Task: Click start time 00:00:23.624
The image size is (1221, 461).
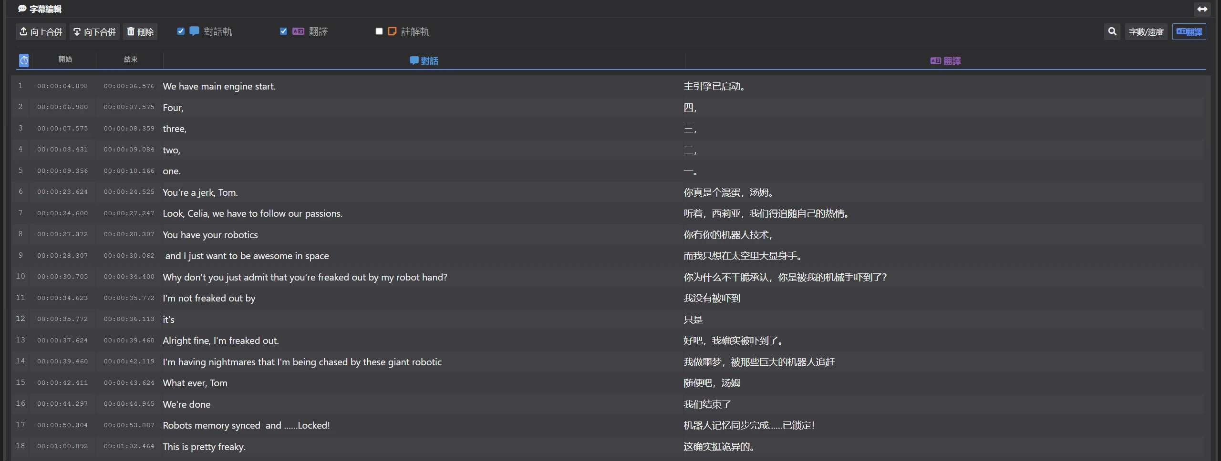Action: [62, 192]
